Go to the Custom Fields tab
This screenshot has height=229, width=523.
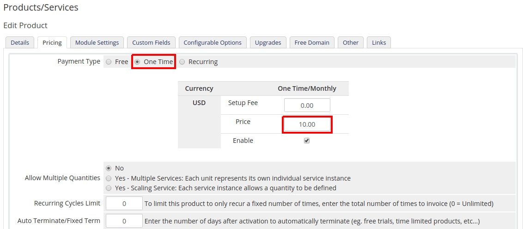[x=151, y=42]
